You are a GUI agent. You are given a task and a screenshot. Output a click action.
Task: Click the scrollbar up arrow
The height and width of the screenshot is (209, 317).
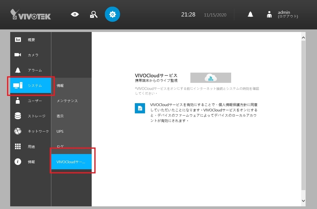pyautogui.click(x=303, y=38)
